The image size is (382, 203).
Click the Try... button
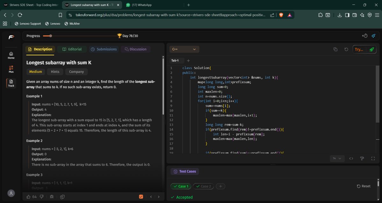(359, 49)
